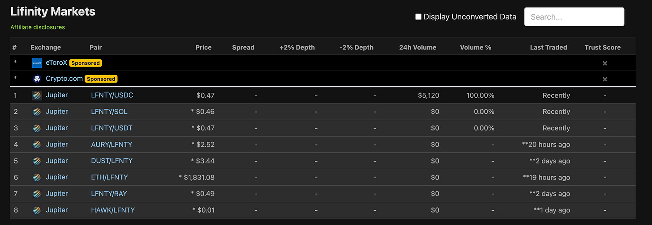Screen dimensions: 652x225
Task: Click Jupiter icon in LFNTY/USDT row
Action: pos(37,129)
